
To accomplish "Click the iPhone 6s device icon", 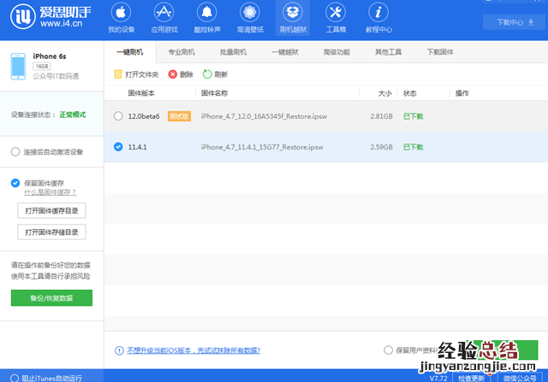I will coord(18,67).
